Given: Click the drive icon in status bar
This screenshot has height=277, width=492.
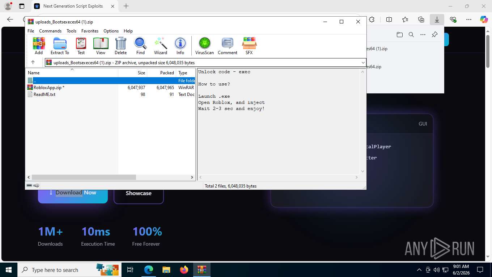Looking at the screenshot, I should pos(29,185).
